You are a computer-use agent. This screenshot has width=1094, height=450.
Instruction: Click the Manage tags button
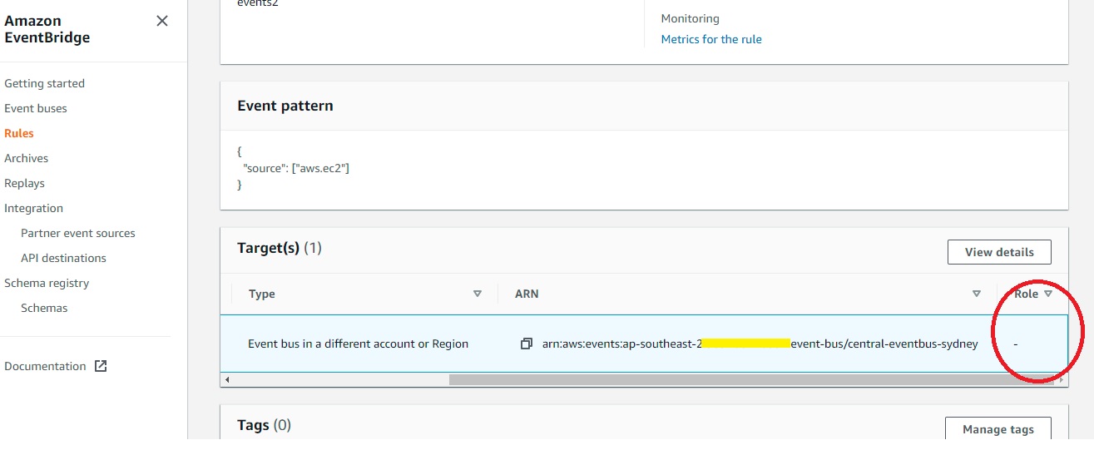click(997, 429)
